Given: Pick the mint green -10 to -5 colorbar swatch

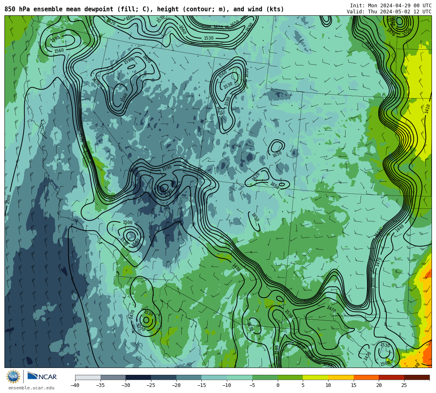Looking at the screenshot, I should [x=240, y=377].
